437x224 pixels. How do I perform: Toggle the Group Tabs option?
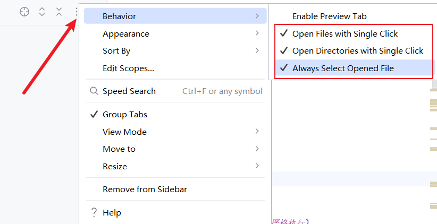[124, 115]
